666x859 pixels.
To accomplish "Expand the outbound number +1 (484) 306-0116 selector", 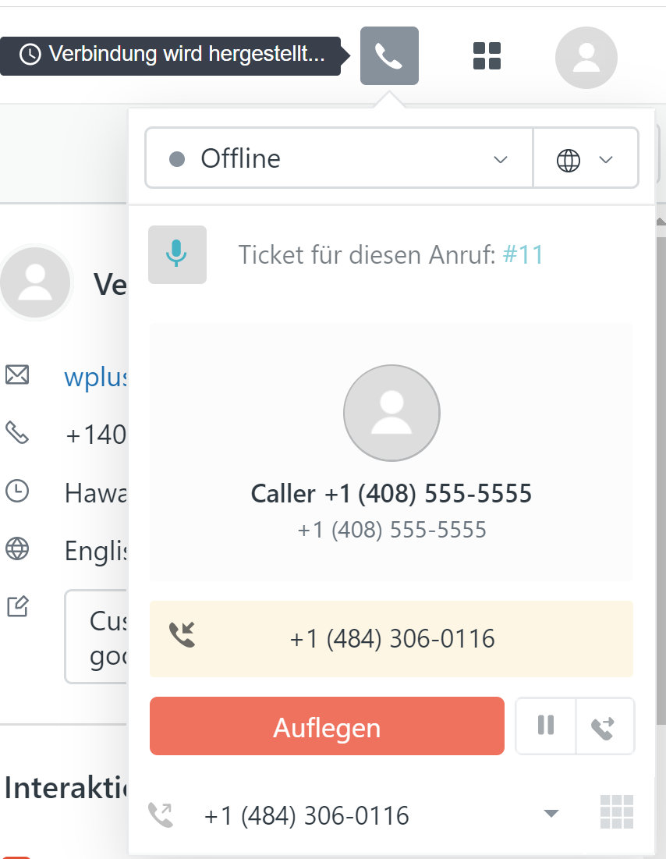I will 551,814.
